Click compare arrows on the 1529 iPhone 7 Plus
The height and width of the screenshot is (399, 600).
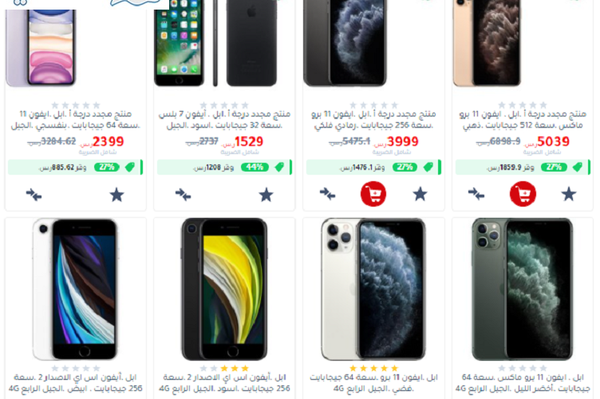(183, 195)
